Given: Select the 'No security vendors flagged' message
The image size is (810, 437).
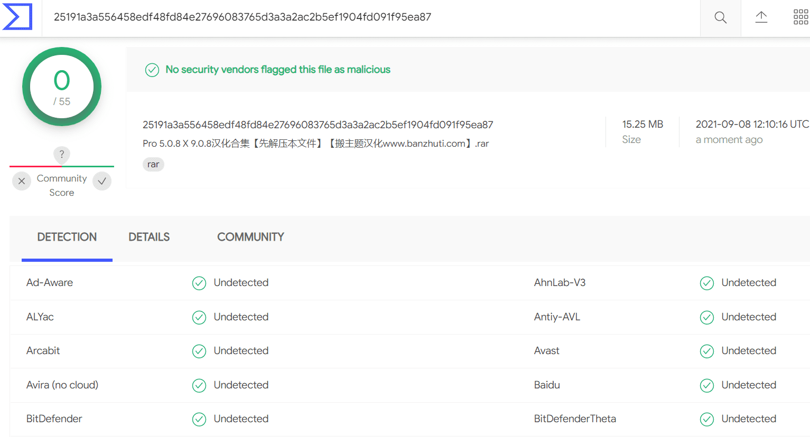Looking at the screenshot, I should tap(278, 70).
